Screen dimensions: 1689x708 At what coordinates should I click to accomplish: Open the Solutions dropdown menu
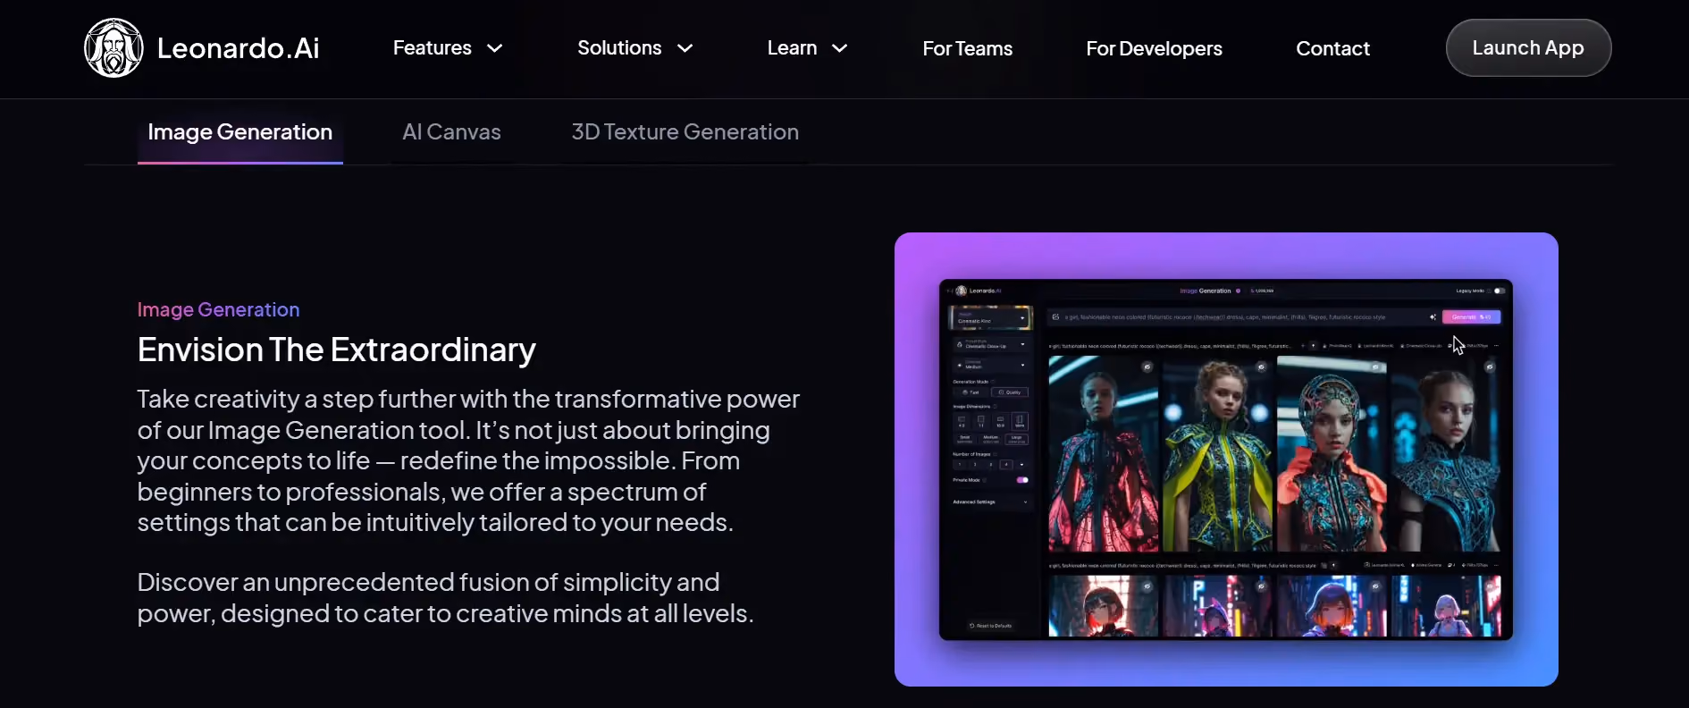click(635, 48)
